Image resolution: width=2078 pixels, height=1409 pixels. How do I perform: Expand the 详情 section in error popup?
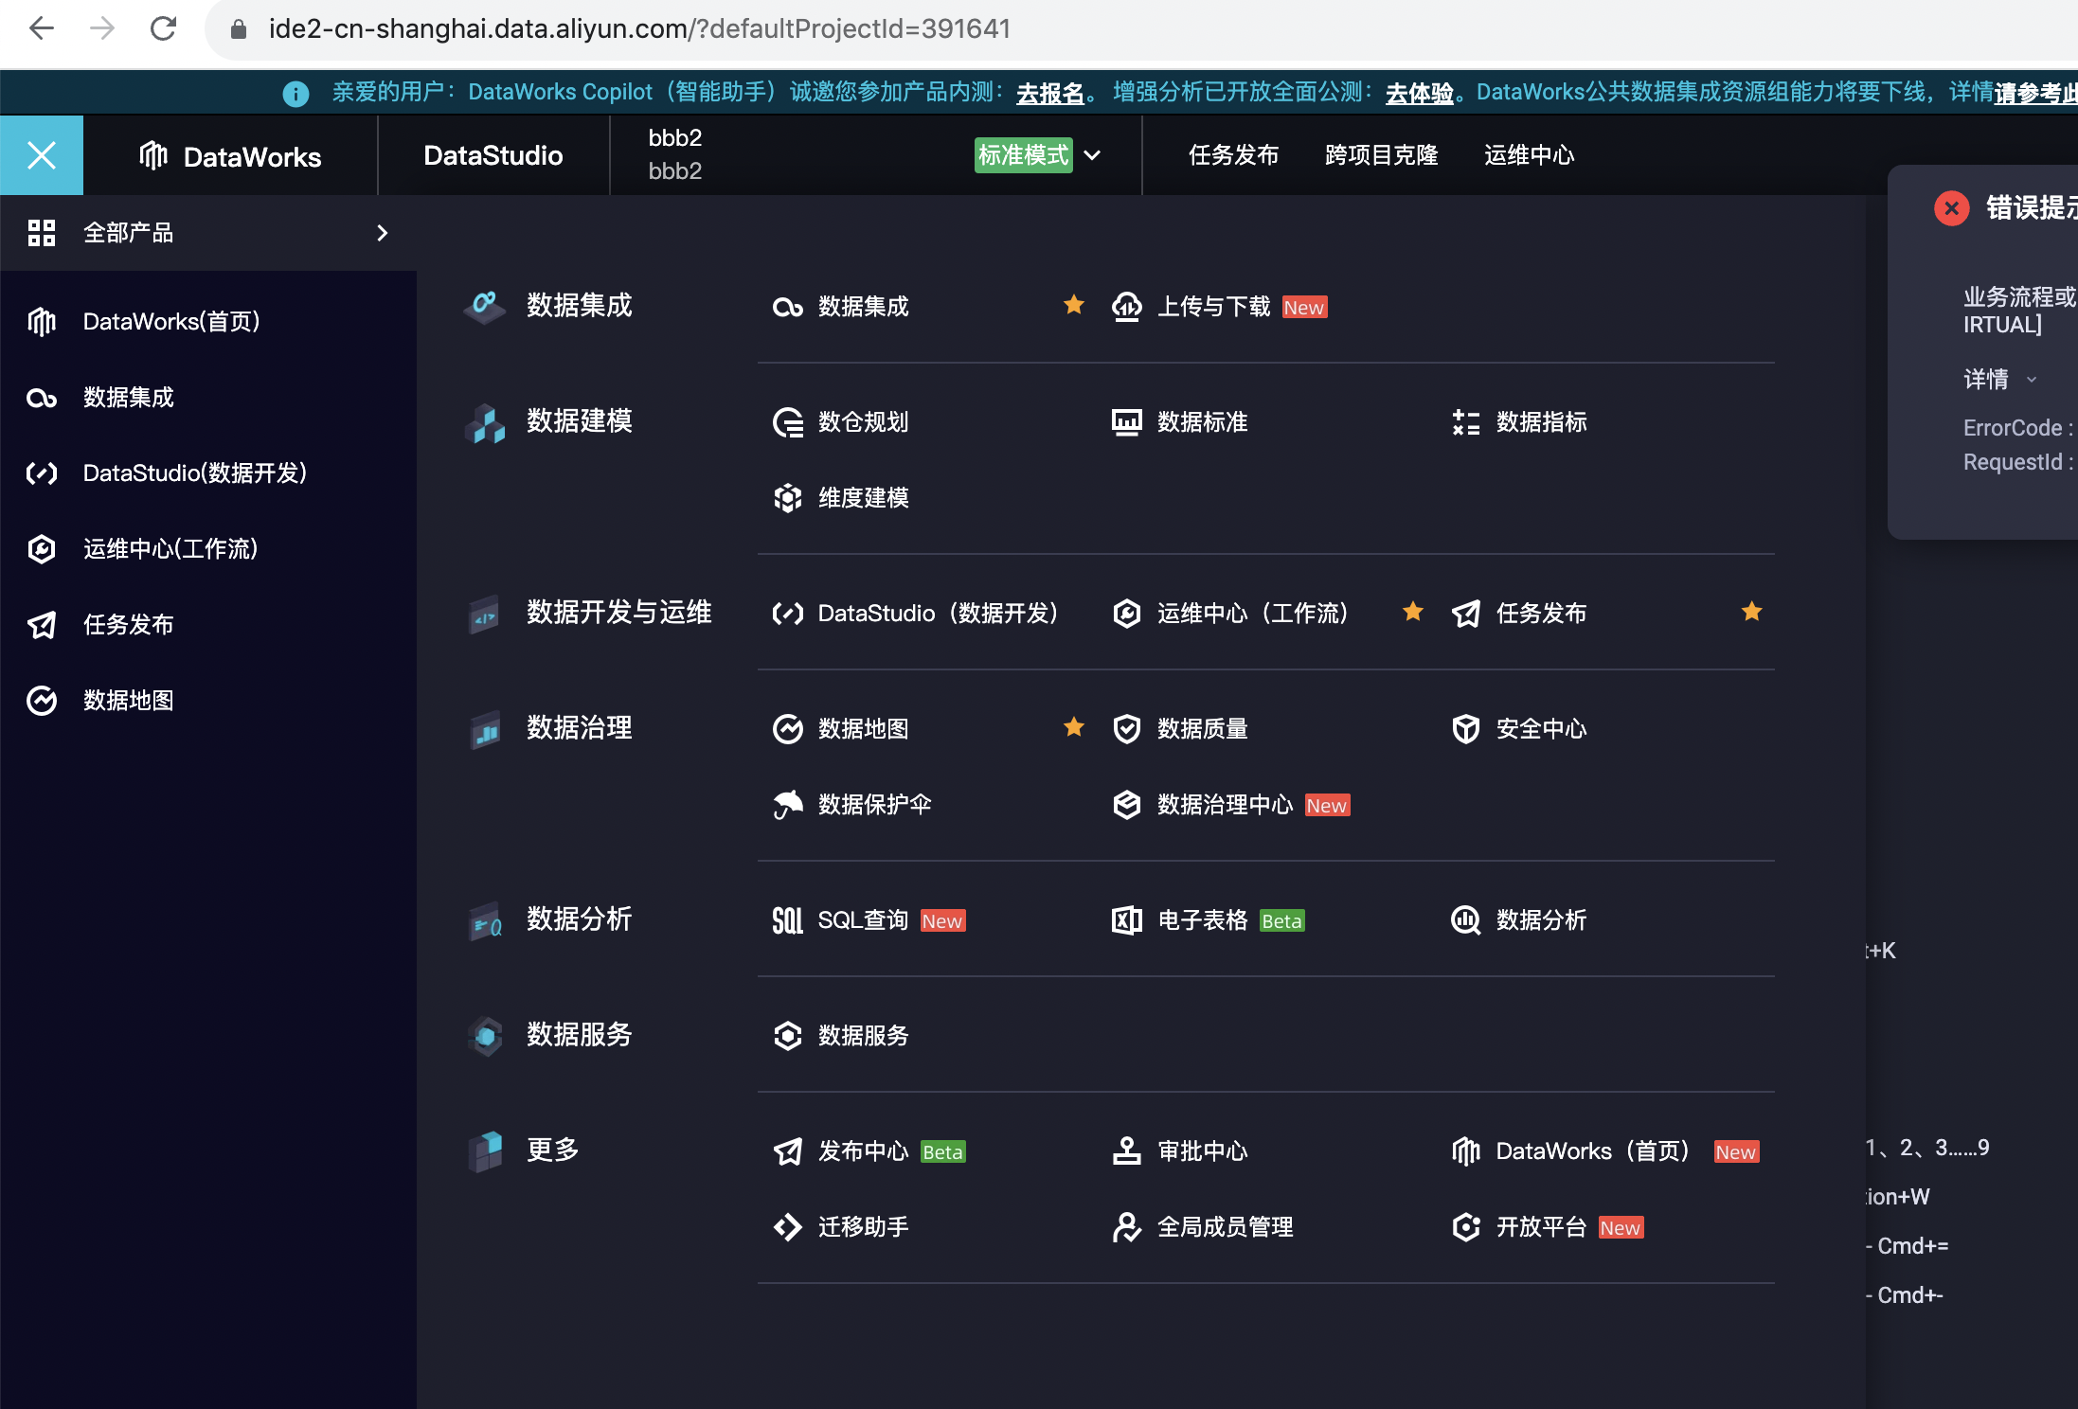pos(1999,380)
